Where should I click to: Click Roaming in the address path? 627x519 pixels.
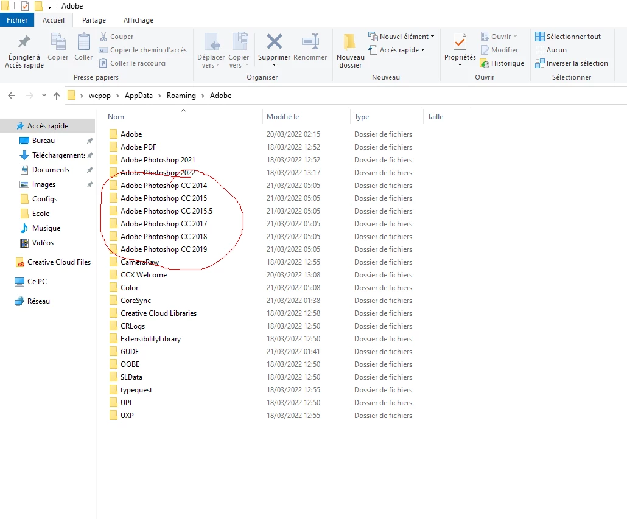pos(181,96)
